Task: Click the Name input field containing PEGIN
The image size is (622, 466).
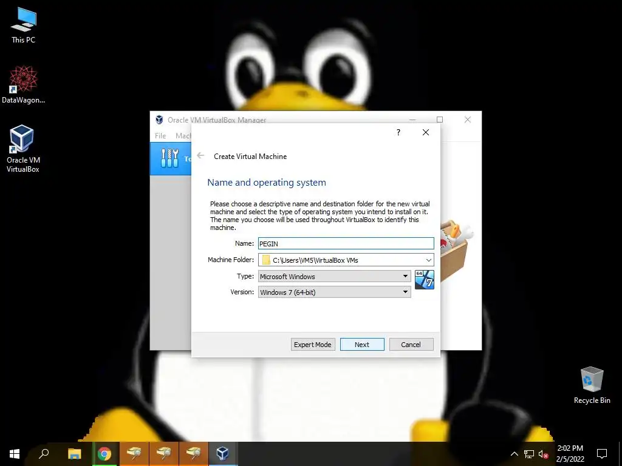Action: pos(346,243)
